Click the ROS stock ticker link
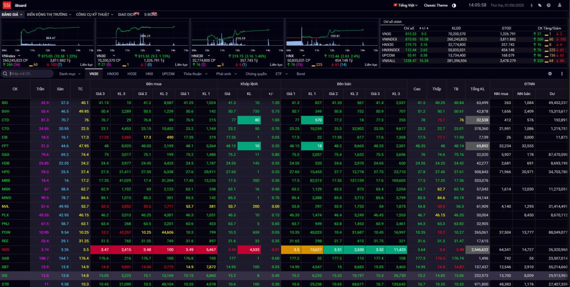570x287 pixels. (x=6, y=249)
